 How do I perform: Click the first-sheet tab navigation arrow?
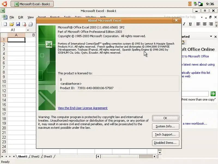[x=2, y=156]
